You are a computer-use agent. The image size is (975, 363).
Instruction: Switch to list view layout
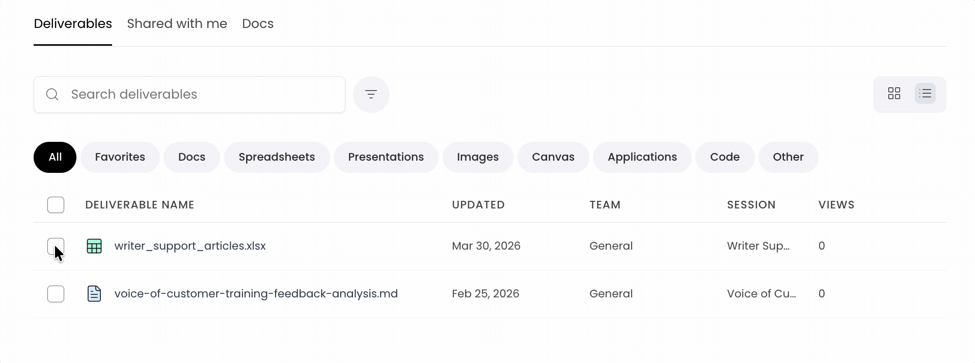pos(925,94)
